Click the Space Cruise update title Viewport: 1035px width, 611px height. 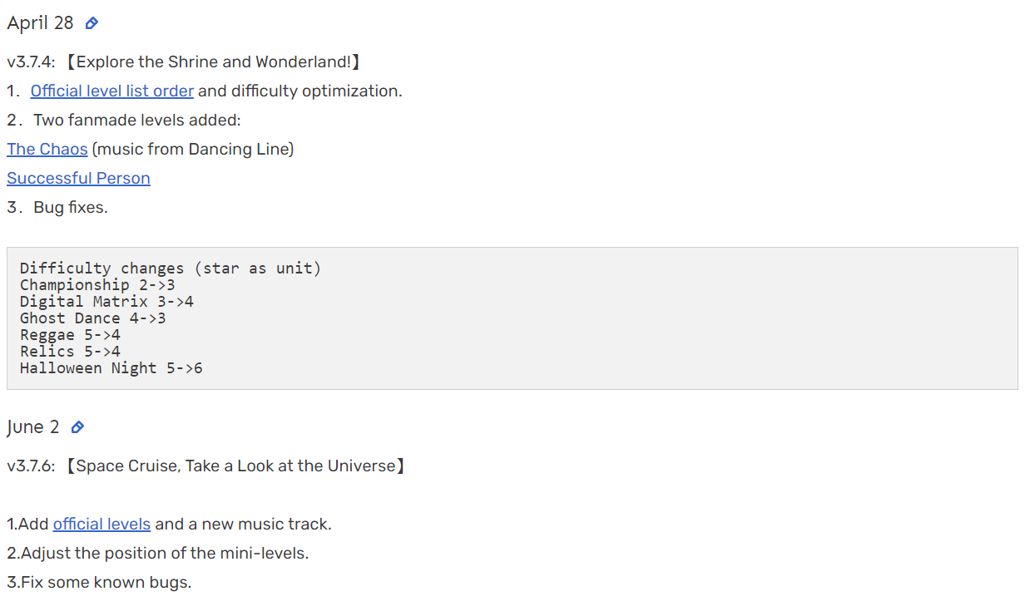(x=239, y=466)
